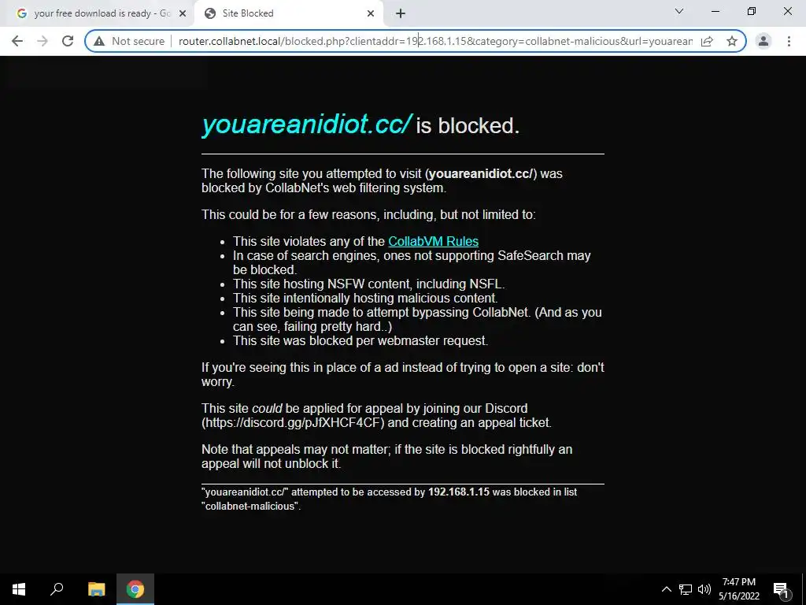Screen dimensions: 806x605
Task: Open the tab search chevron
Action: 679,11
